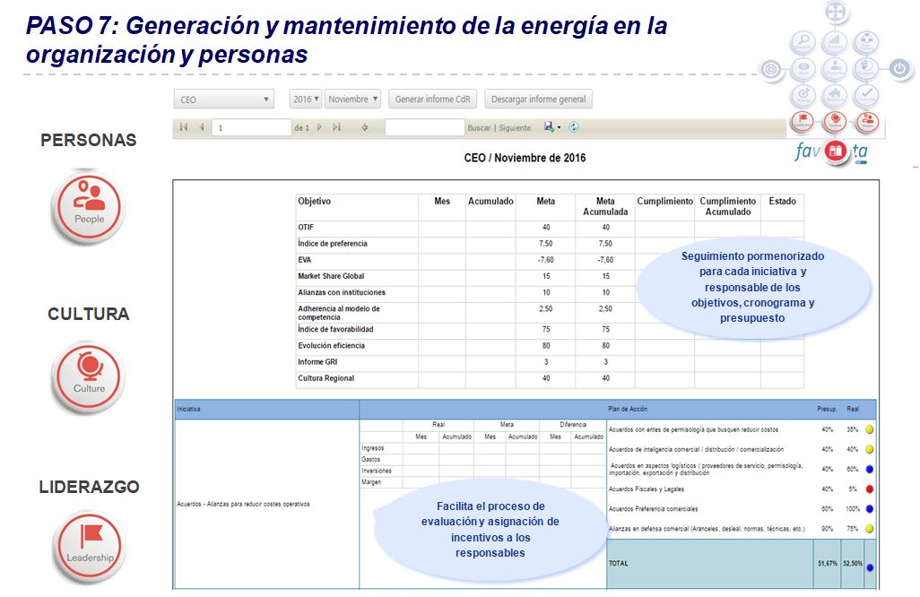
Task: Select the 'Market Share Global' objective row
Action: click(550, 276)
